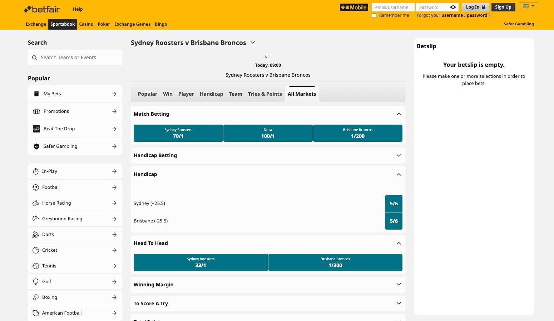The image size is (554, 321).
Task: Click the Greyhound Racing icon
Action: 36,219
